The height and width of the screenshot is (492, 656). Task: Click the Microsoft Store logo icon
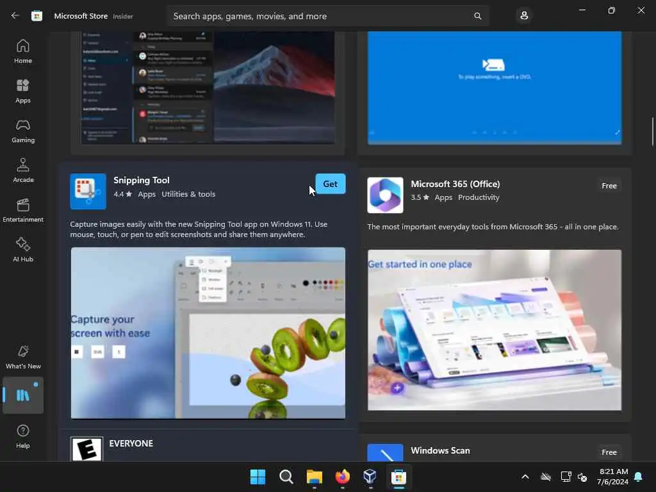point(37,16)
